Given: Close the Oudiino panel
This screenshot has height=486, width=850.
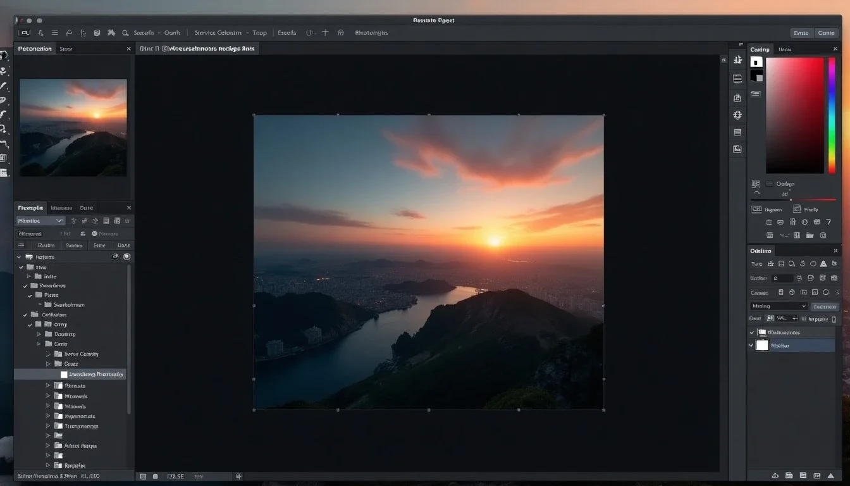Looking at the screenshot, I should pyautogui.click(x=835, y=251).
